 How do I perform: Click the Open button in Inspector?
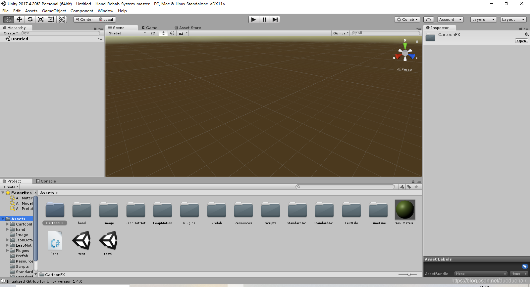[x=521, y=41]
